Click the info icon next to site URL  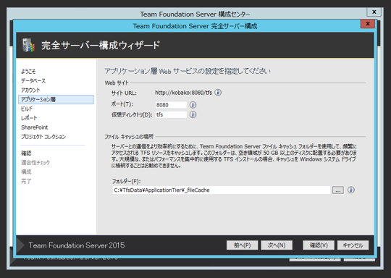click(x=218, y=93)
